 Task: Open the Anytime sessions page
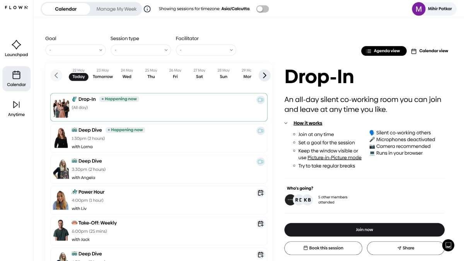[16, 109]
